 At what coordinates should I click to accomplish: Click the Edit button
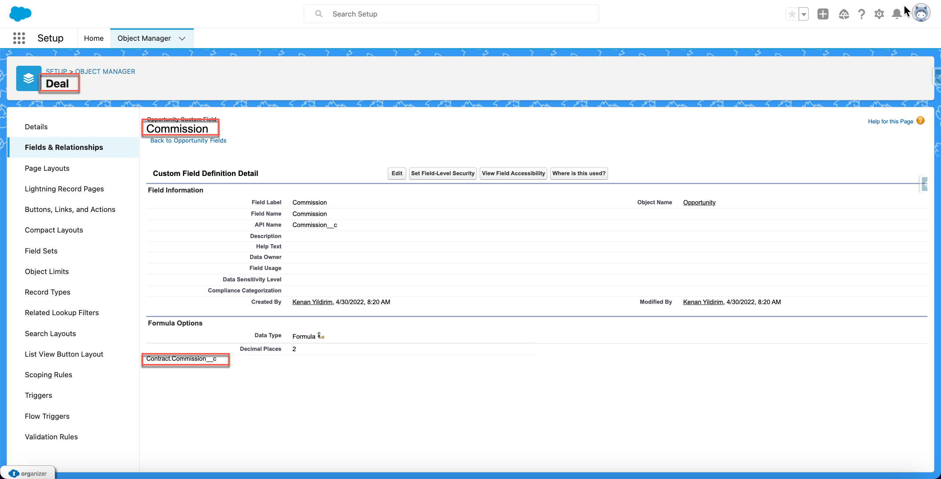(x=397, y=173)
